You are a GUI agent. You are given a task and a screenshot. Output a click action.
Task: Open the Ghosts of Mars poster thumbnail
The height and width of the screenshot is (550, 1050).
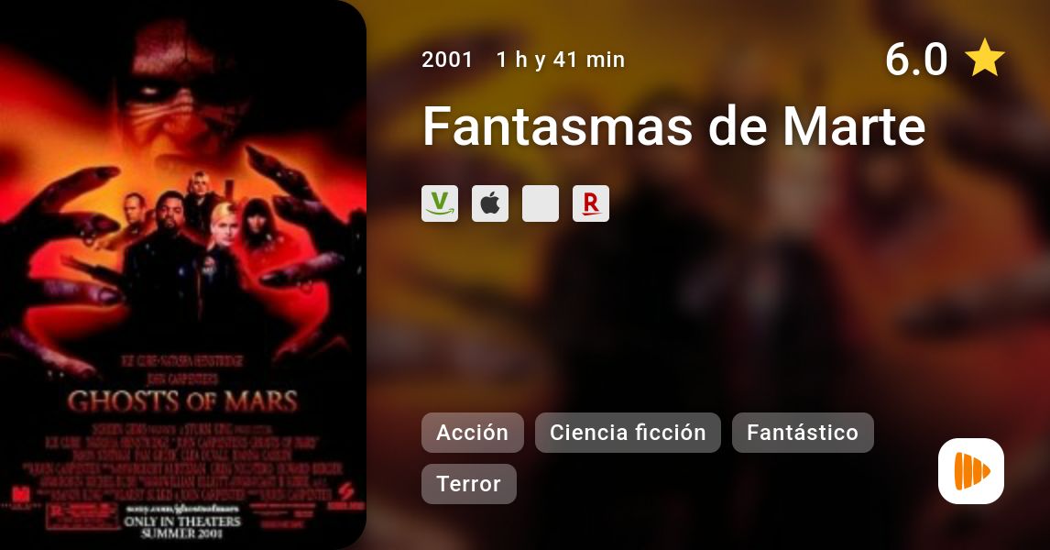183,275
